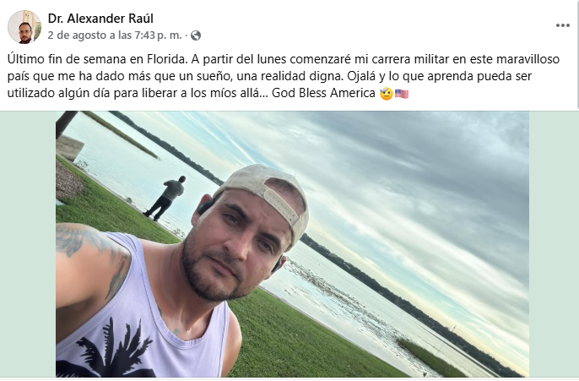Open the post timestamp 2 de agosto

coord(115,35)
